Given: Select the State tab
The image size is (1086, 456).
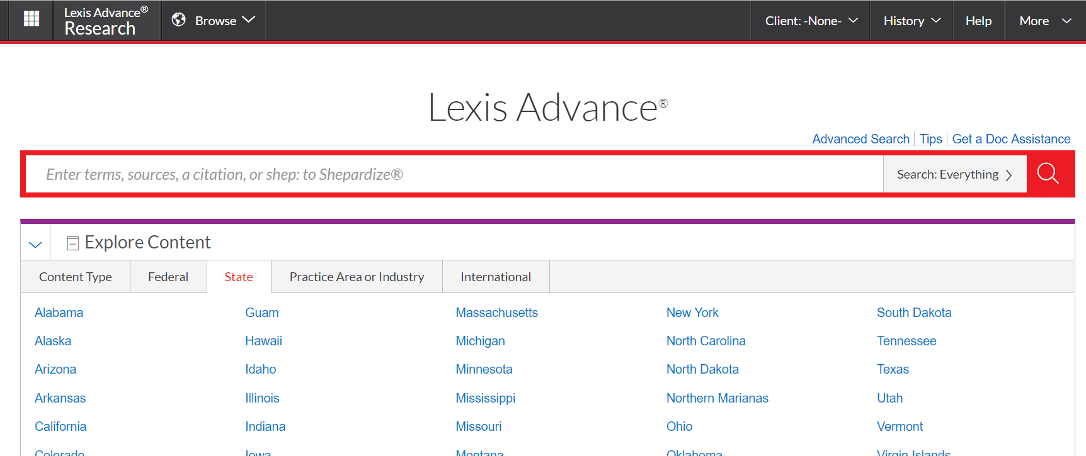Looking at the screenshot, I should tap(239, 277).
